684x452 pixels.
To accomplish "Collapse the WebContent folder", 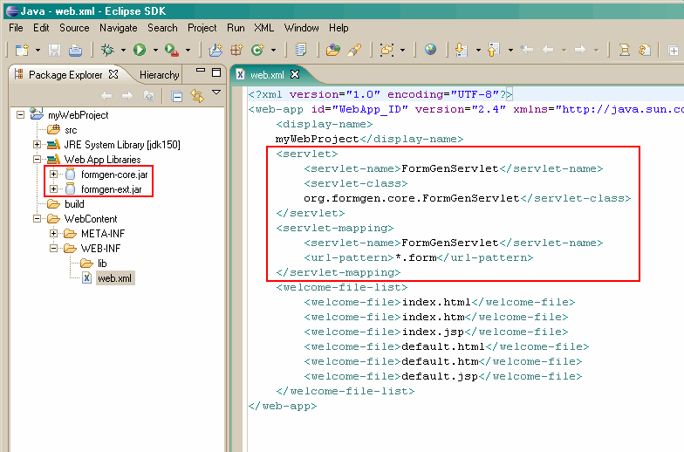I will [38, 219].
